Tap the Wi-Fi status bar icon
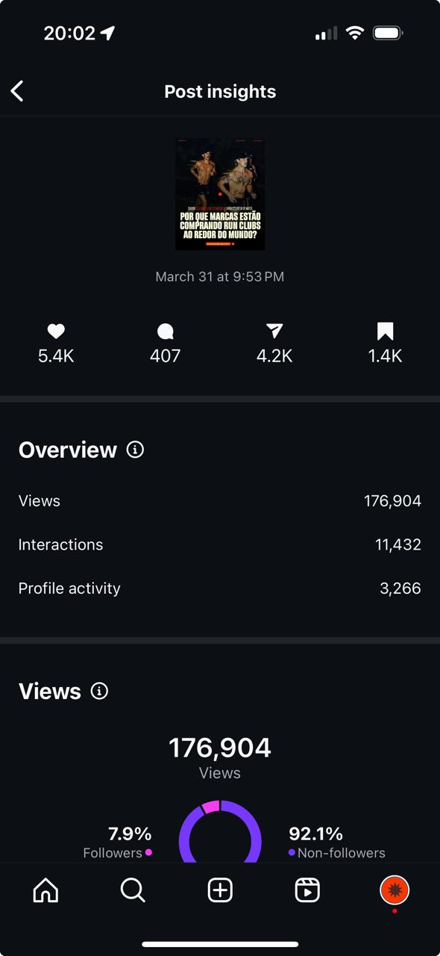The height and width of the screenshot is (956, 440). click(x=354, y=33)
